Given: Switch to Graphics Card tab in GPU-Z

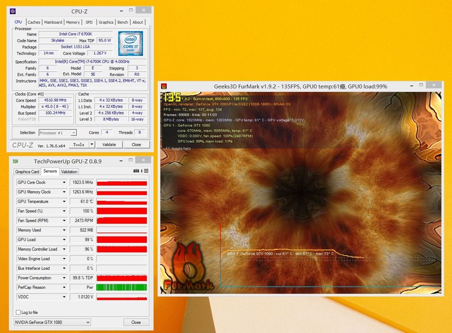Looking at the screenshot, I should tap(27, 172).
